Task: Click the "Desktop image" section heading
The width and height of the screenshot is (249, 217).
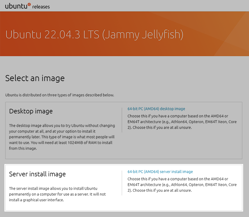Action: tap(31, 111)
